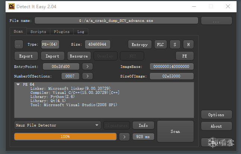Open the Import table

pos(53,56)
